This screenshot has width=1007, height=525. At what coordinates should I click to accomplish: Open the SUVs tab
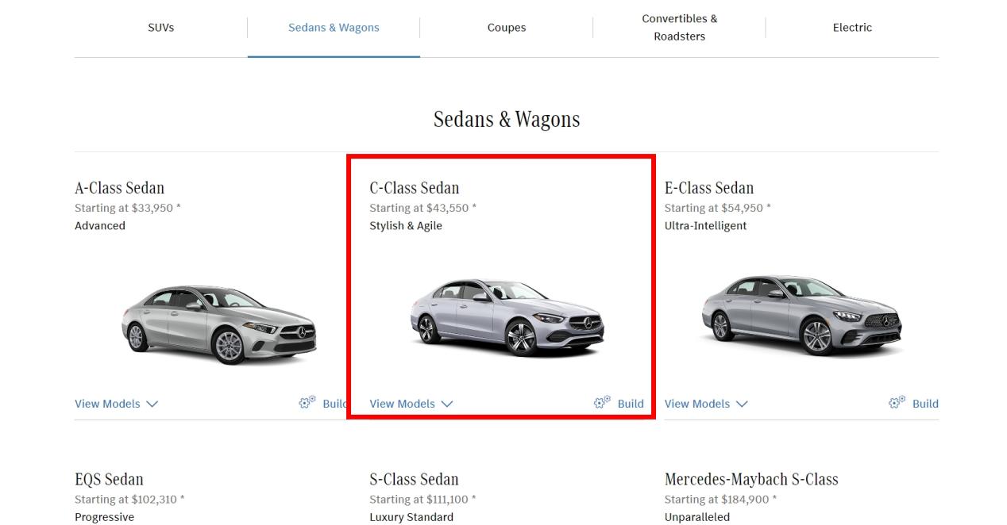pos(160,27)
